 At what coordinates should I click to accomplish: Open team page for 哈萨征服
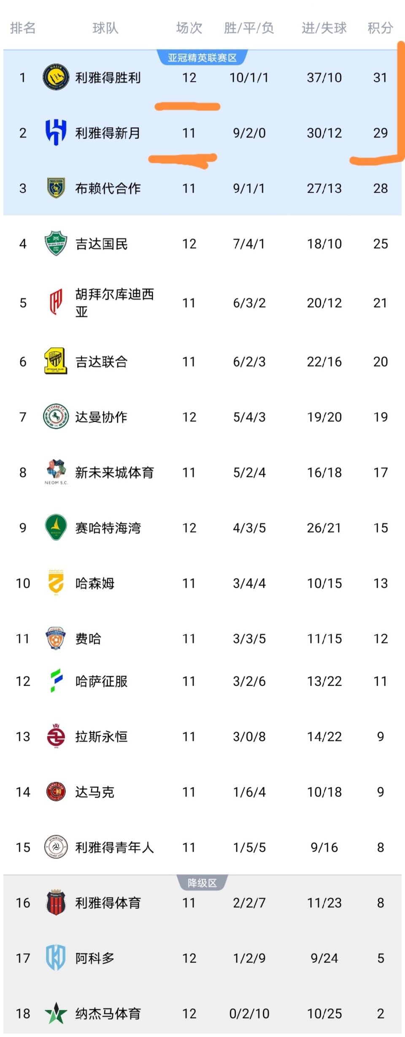[101, 681]
